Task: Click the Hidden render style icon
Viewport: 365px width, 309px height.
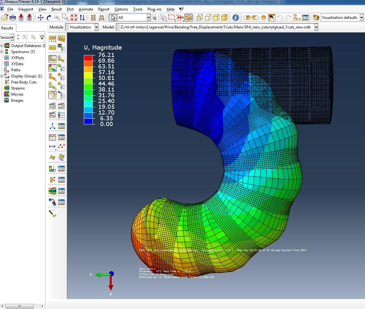Action: [x=208, y=18]
